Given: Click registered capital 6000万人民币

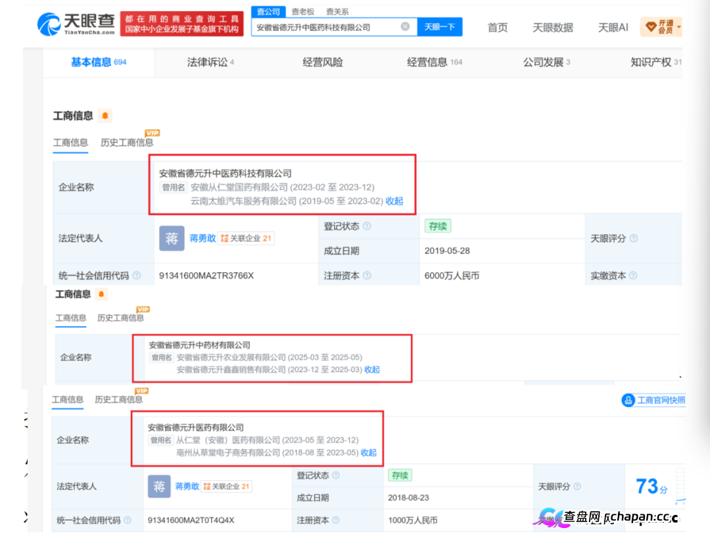Looking at the screenshot, I should [x=452, y=276].
